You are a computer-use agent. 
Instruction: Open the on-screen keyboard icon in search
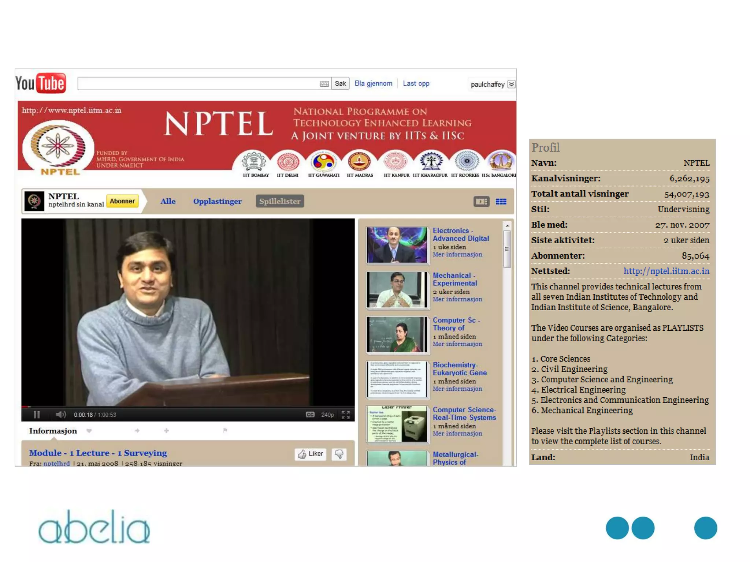(x=324, y=84)
